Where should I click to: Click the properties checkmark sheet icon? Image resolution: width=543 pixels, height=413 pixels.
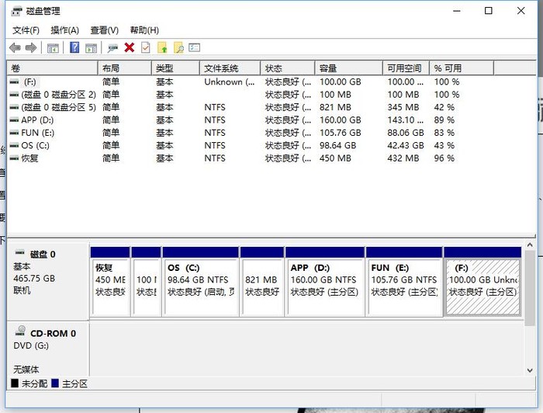pos(145,48)
